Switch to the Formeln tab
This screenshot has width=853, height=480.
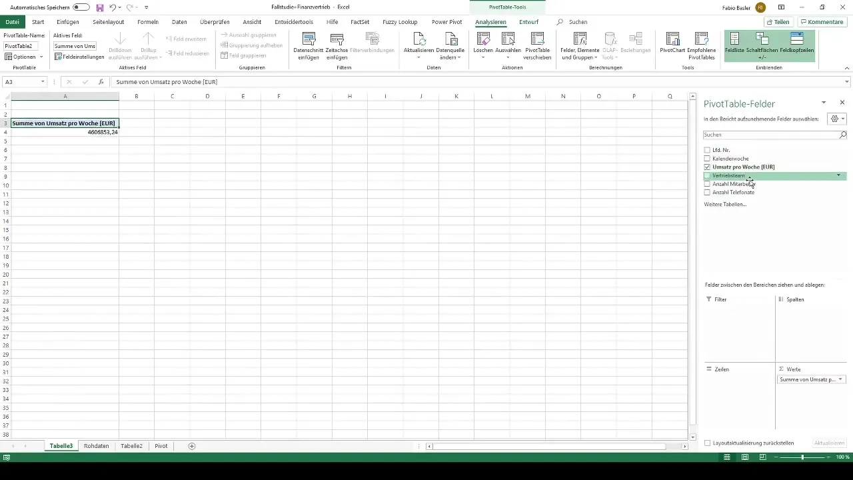(x=148, y=22)
